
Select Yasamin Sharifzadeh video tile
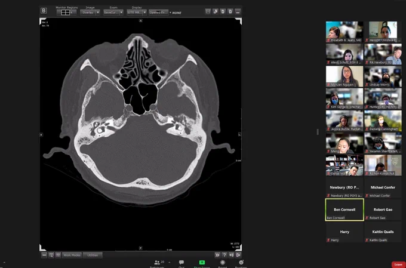383,143
